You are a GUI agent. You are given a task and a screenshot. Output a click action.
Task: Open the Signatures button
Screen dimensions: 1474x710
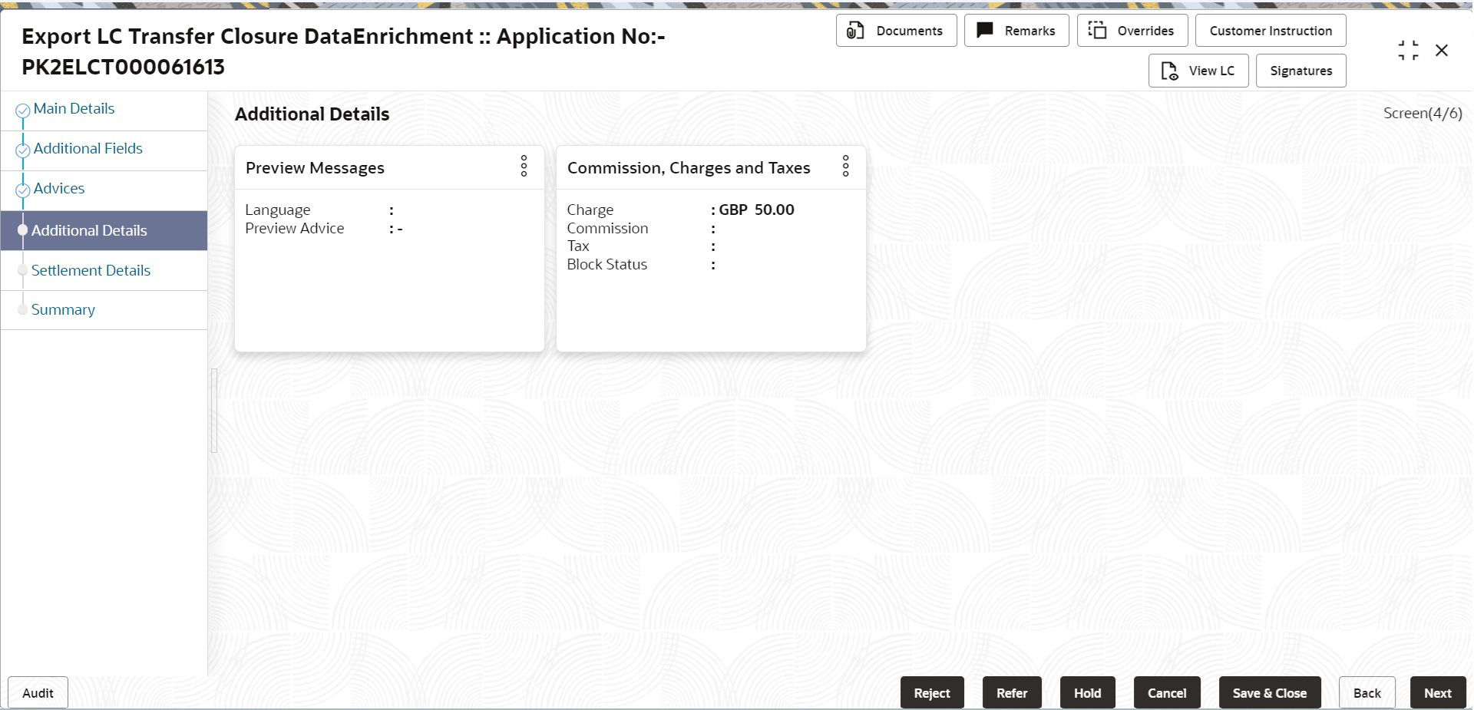pyautogui.click(x=1301, y=71)
